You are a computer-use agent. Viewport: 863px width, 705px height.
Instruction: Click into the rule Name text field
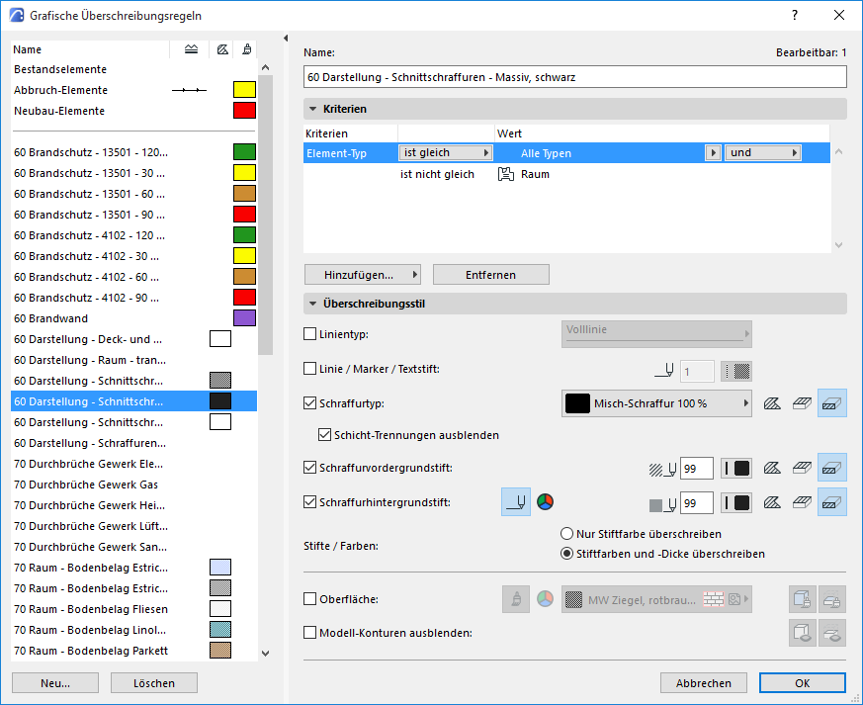pyautogui.click(x=574, y=77)
